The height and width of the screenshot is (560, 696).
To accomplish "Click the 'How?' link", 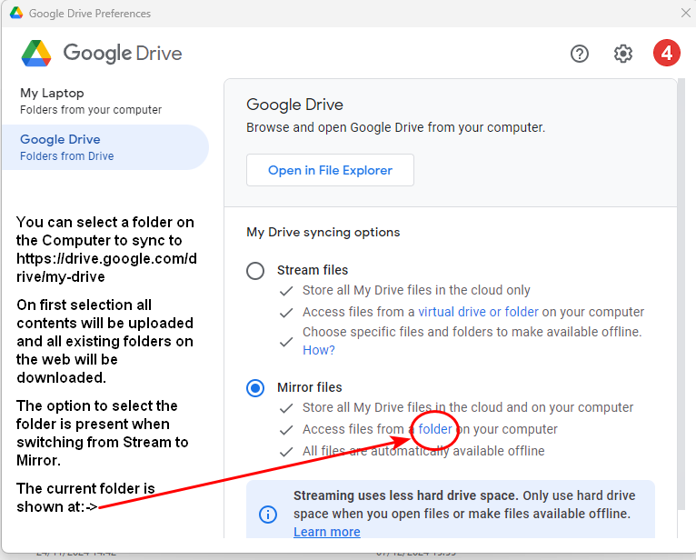I will (x=319, y=350).
